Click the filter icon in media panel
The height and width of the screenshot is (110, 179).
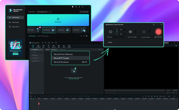(99, 50)
